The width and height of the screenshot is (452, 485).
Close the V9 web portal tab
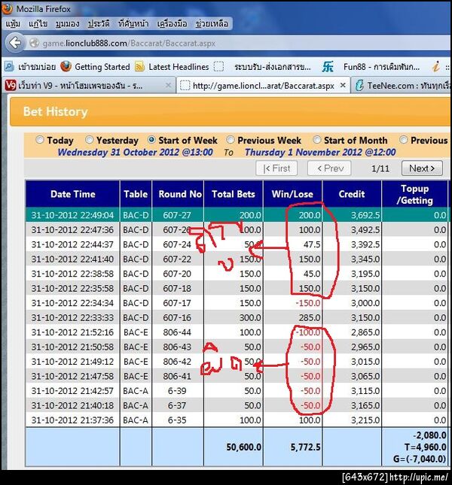click(x=168, y=86)
